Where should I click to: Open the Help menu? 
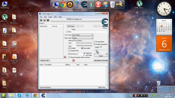tap(60, 17)
